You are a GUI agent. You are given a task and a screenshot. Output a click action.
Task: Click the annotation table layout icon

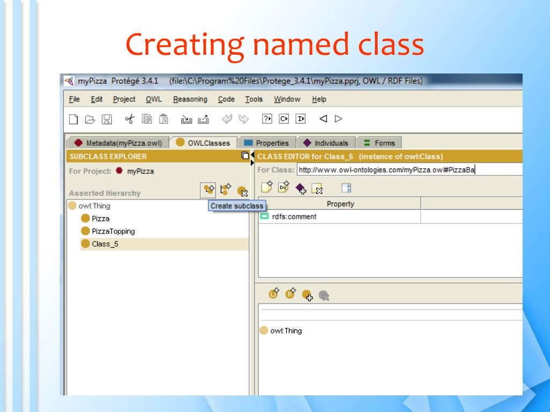click(346, 188)
